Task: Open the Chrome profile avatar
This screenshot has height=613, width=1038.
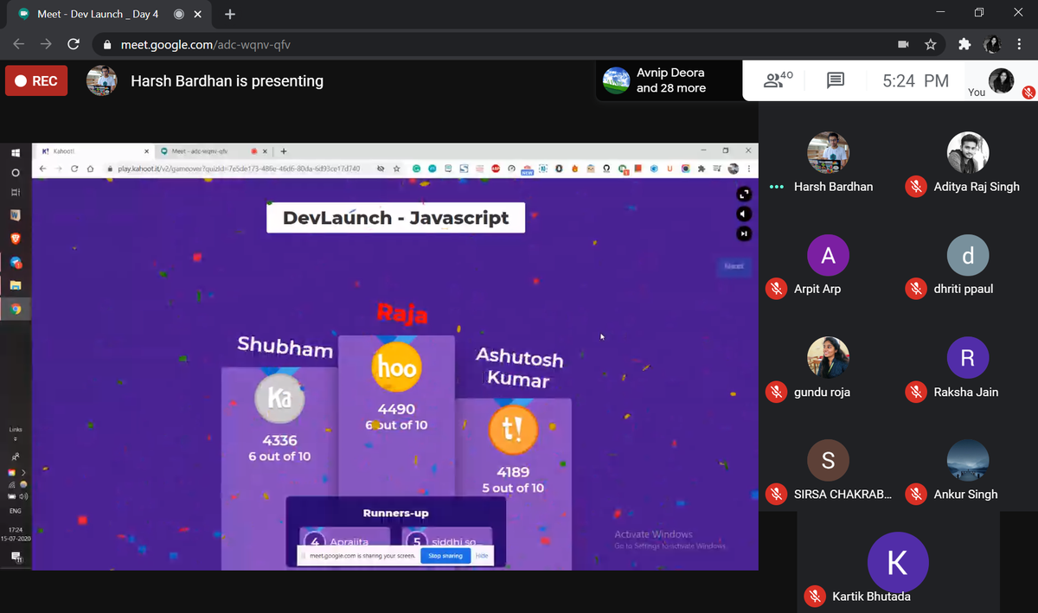Action: (992, 44)
